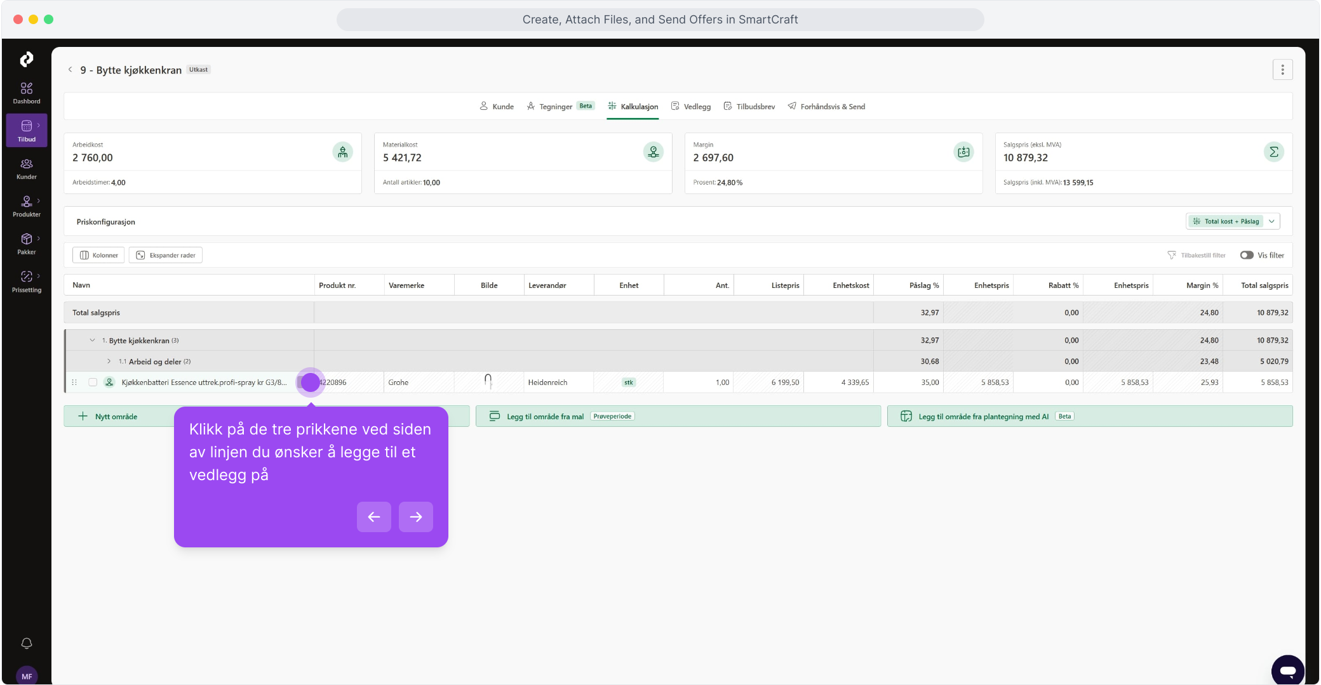Switch to the Vedlegg tab
The image size is (1321, 685).
coord(691,107)
